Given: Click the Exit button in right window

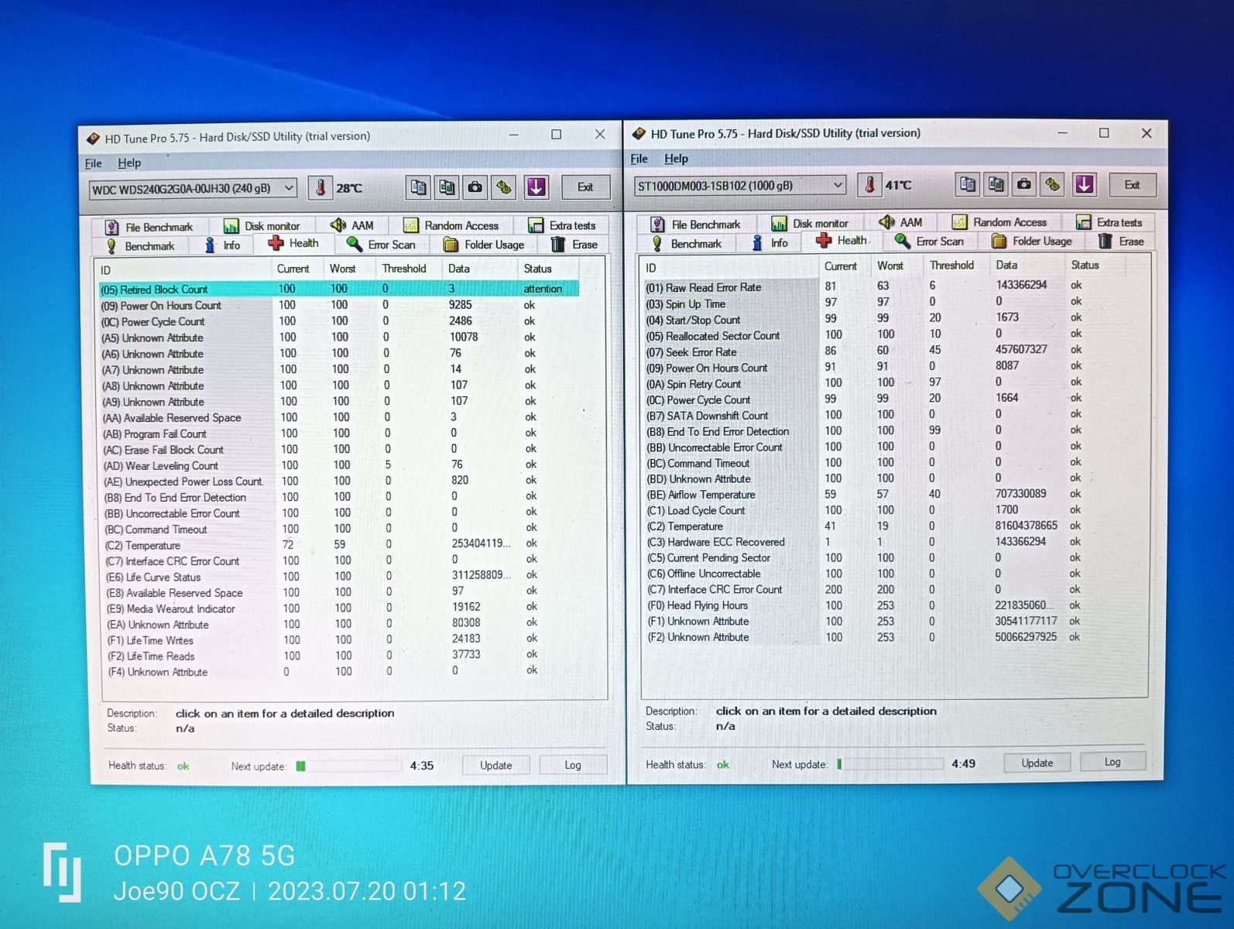Looking at the screenshot, I should point(1131,185).
